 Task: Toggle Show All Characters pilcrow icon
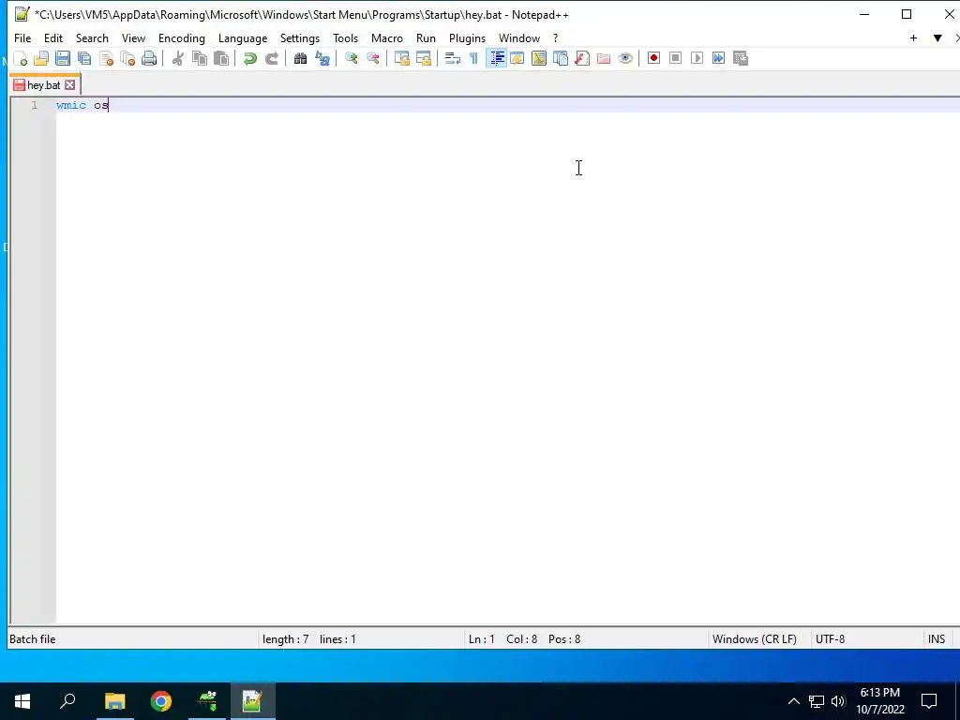473,58
